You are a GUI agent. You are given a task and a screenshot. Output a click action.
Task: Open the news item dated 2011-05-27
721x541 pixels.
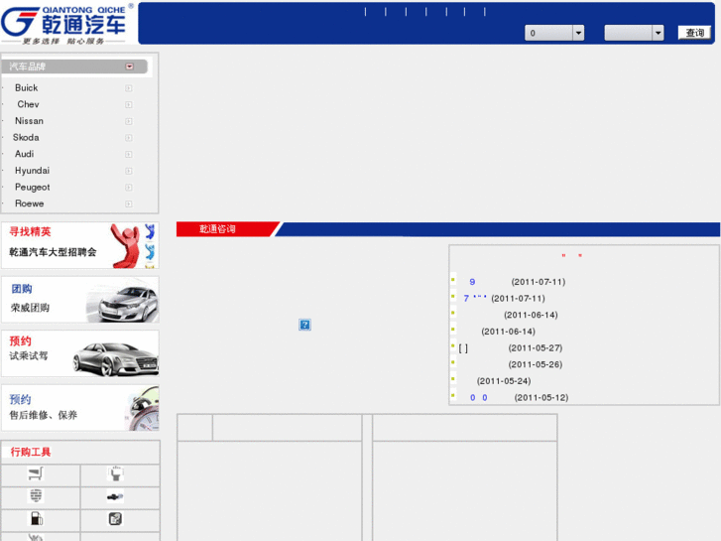511,348
